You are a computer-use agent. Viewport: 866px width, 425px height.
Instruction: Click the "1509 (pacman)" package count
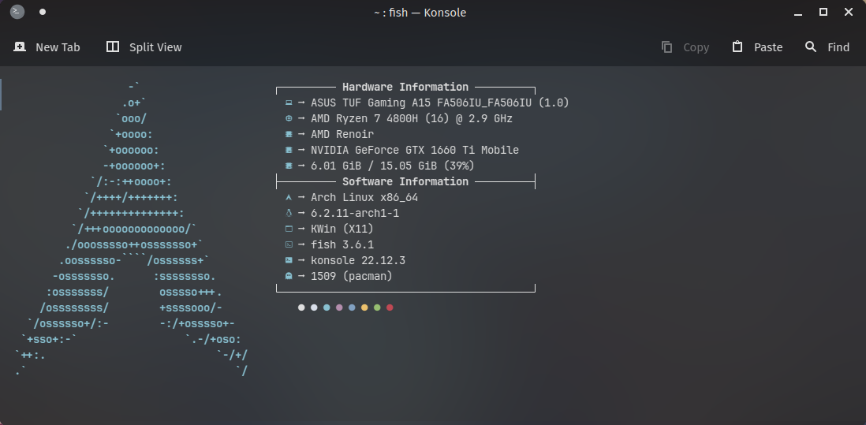pos(352,276)
